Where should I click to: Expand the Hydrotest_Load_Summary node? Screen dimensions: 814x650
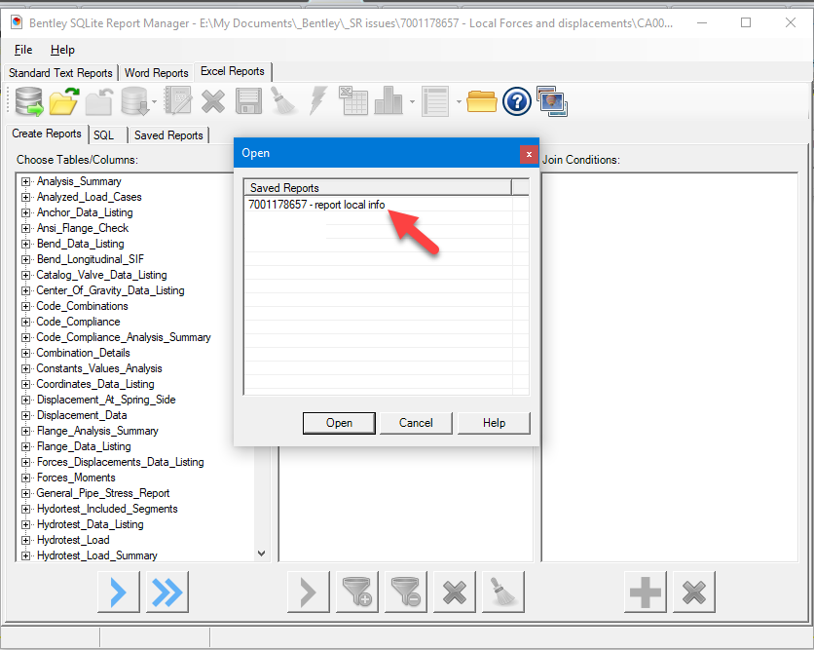click(25, 555)
